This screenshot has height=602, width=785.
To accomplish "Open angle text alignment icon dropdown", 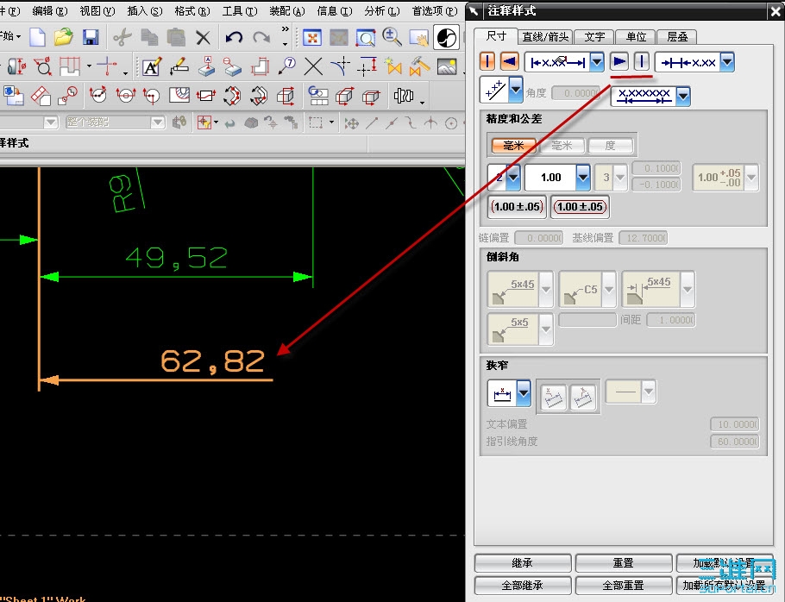I will point(516,89).
